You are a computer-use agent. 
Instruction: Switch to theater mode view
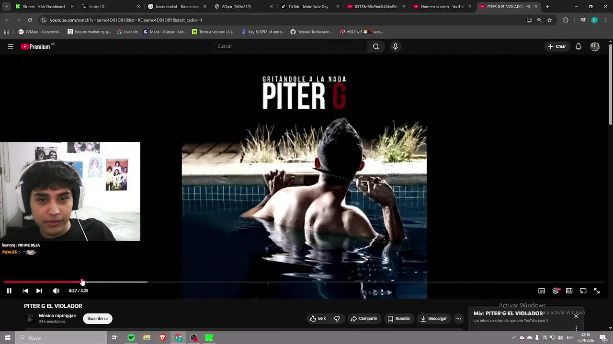tap(569, 290)
